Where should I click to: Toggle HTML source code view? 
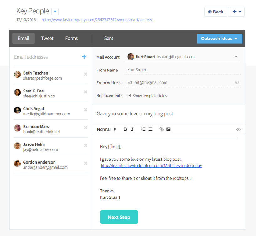[x=238, y=129]
